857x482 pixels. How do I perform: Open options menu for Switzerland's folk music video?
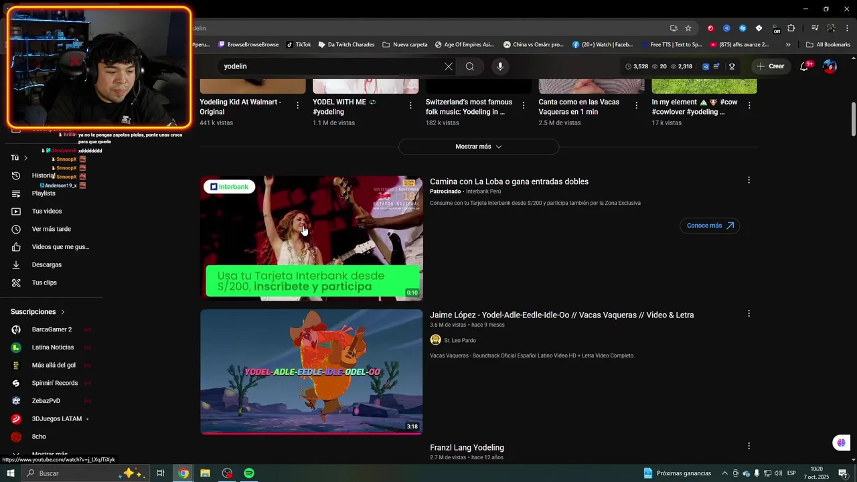coord(524,105)
